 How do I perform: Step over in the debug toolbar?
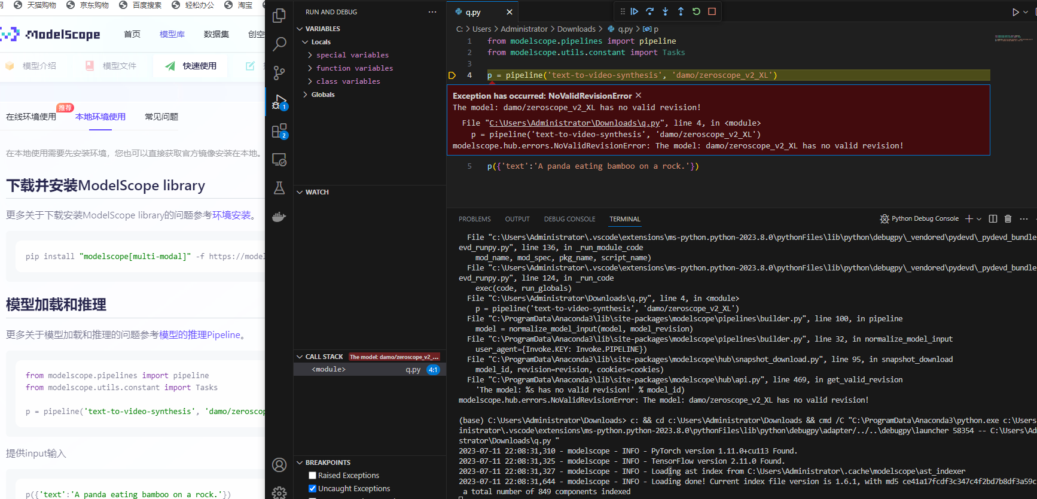pos(649,11)
